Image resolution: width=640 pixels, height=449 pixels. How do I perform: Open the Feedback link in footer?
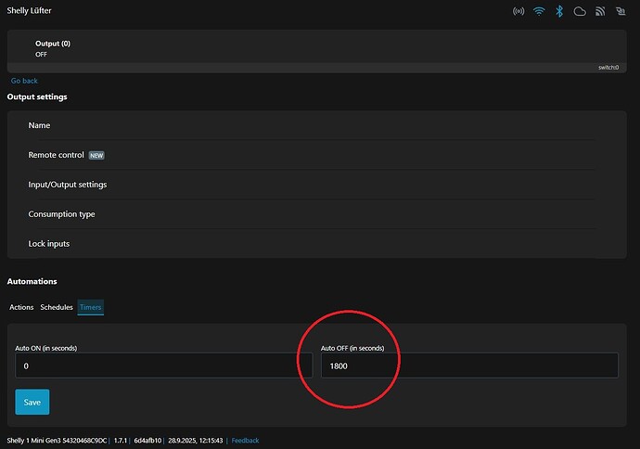coord(245,441)
